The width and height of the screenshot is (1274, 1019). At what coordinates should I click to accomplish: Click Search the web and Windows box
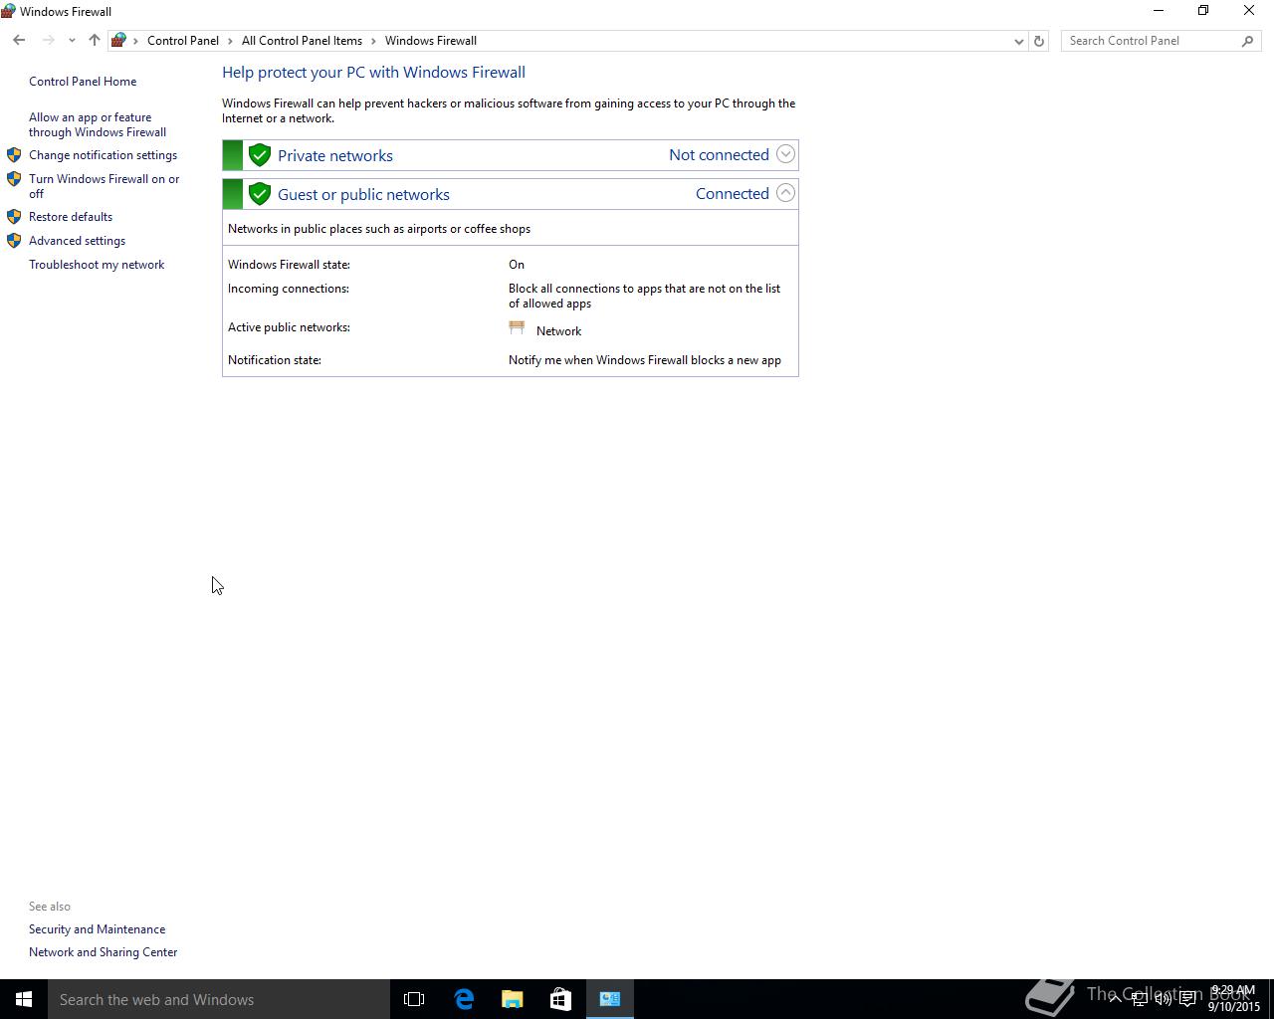(x=219, y=999)
